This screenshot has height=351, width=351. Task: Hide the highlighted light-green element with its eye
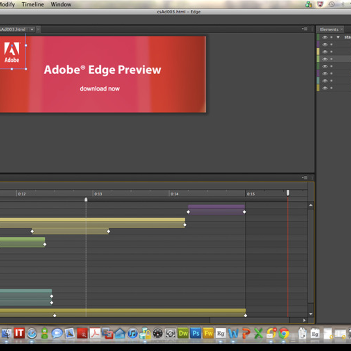coord(325,59)
